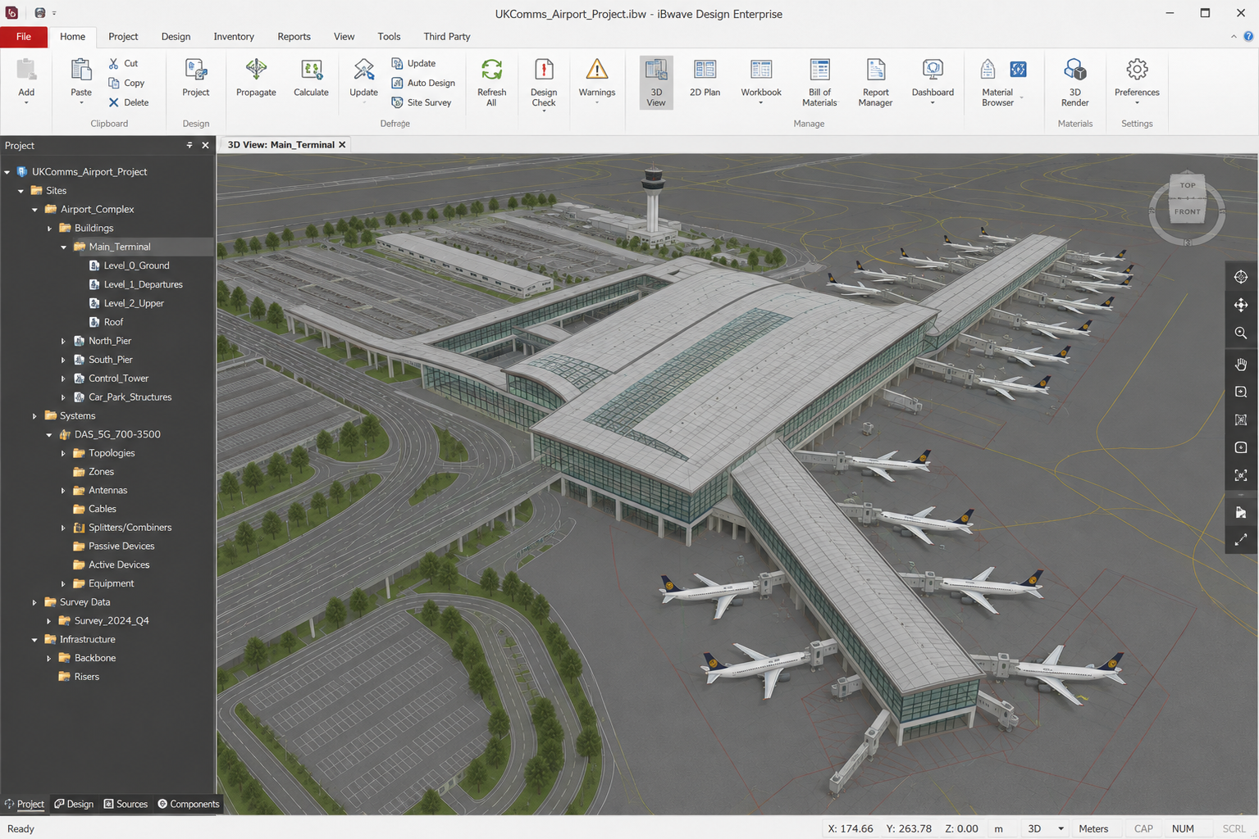
Task: Click the Delete clipboard button
Action: coord(129,102)
